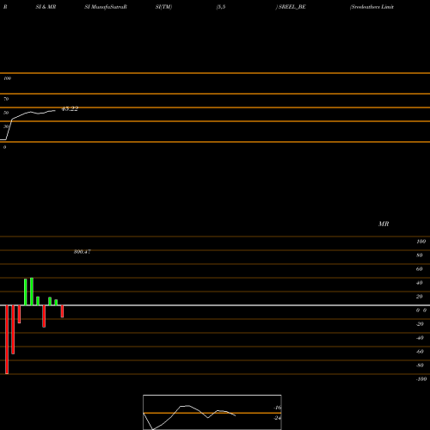This screenshot has width=430, height=430.
Task: Select the tallest green MR bar
Action: pyautogui.click(x=32, y=292)
